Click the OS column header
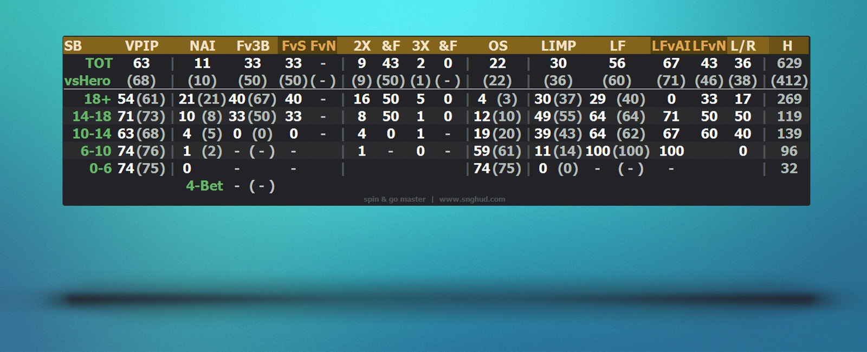 click(497, 46)
